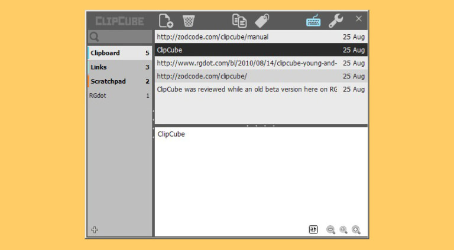Open the tag icon in the toolbar

262,21
